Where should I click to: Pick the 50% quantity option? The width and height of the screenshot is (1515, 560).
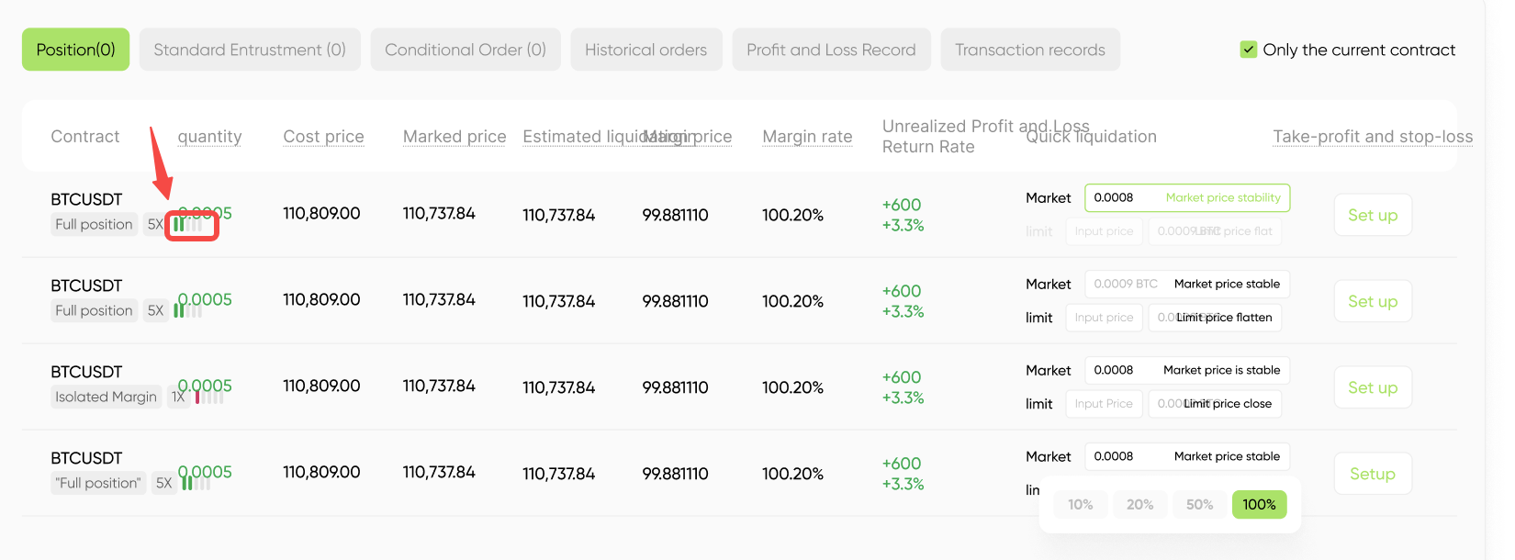coord(1199,504)
